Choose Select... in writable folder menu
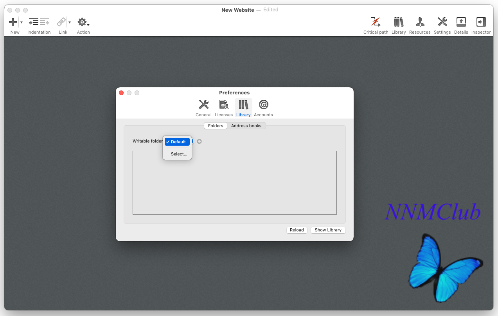Screen dimensions: 498x316 (177, 154)
